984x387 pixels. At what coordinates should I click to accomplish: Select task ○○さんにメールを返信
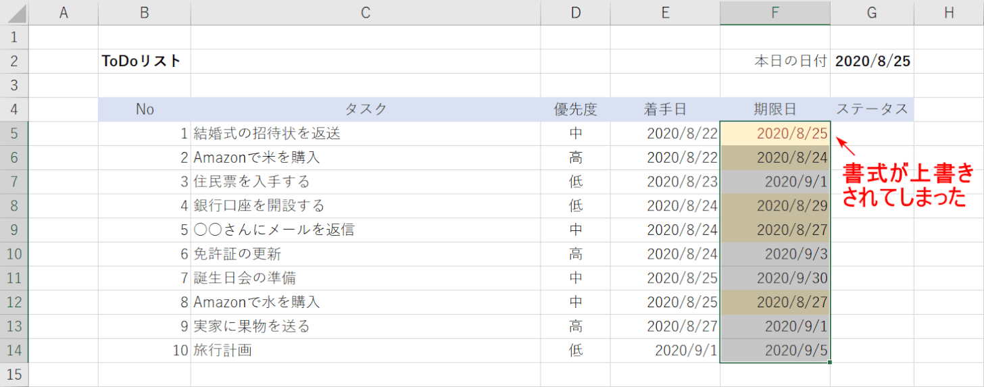pyautogui.click(x=366, y=230)
